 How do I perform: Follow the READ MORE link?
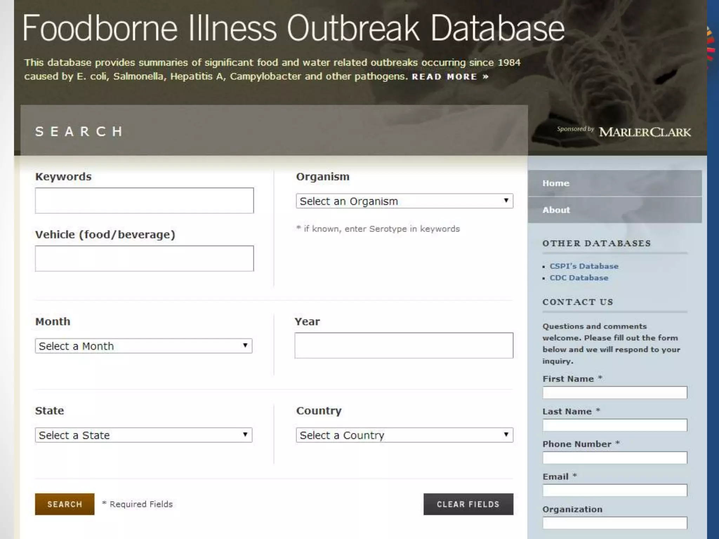(450, 77)
